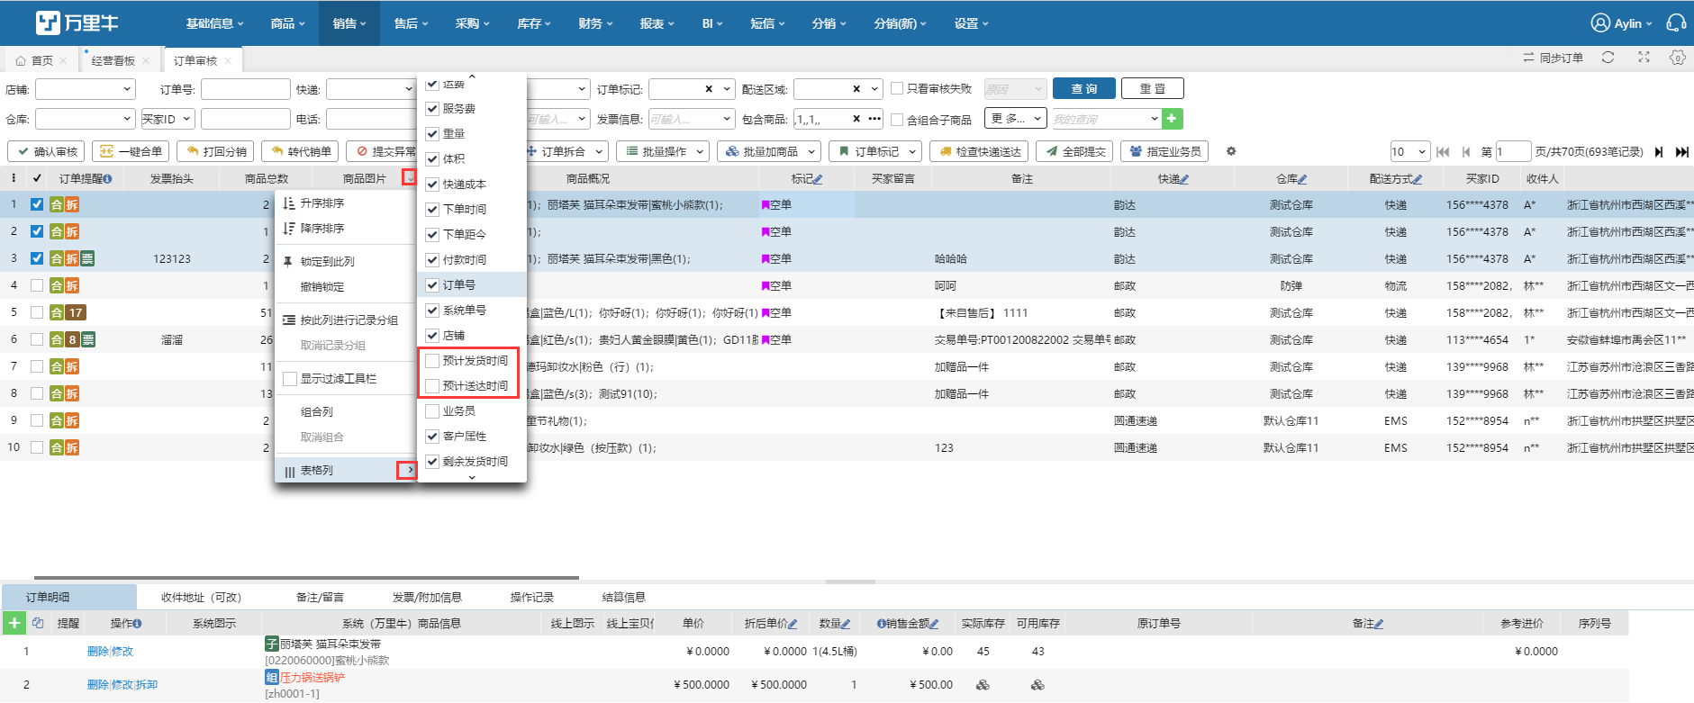Open the 批量操作 dropdown
The image size is (1694, 703).
pos(664,151)
